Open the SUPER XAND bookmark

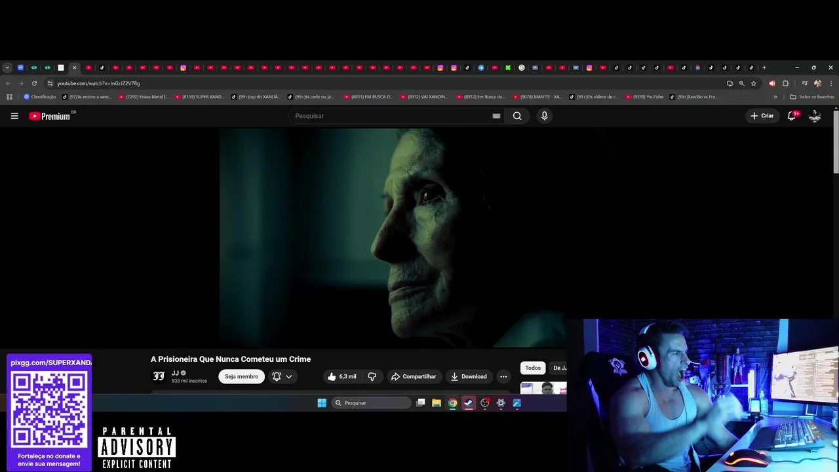click(200, 97)
